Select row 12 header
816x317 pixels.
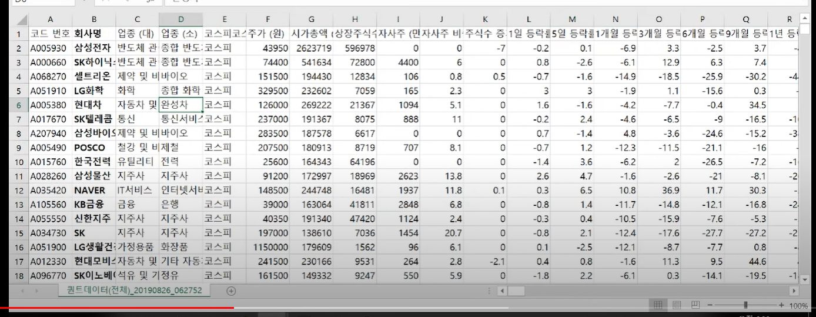18,190
